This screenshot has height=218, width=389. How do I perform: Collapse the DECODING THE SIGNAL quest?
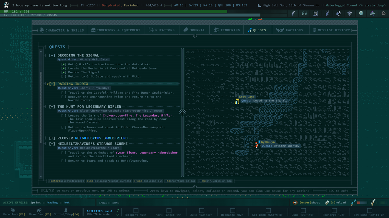pos(52,55)
